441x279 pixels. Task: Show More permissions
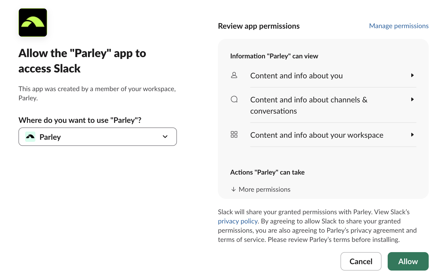coord(261,189)
